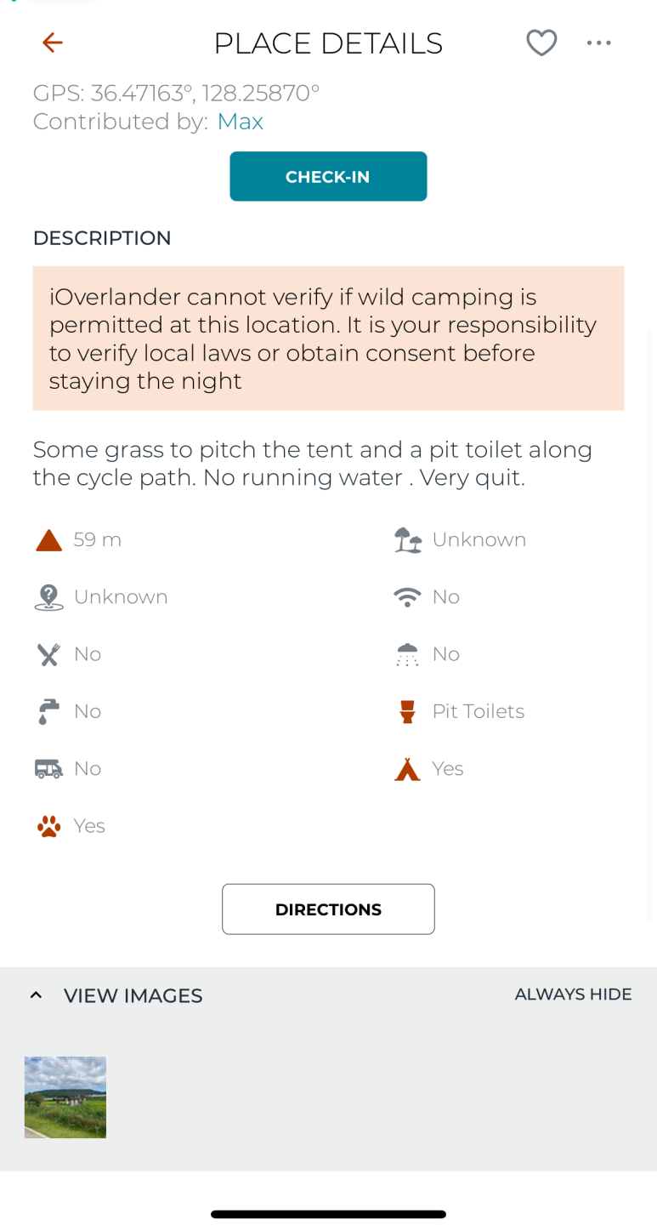Tap ALWAYS HIDE for images
This screenshot has height=1231, width=657.
pos(573,994)
